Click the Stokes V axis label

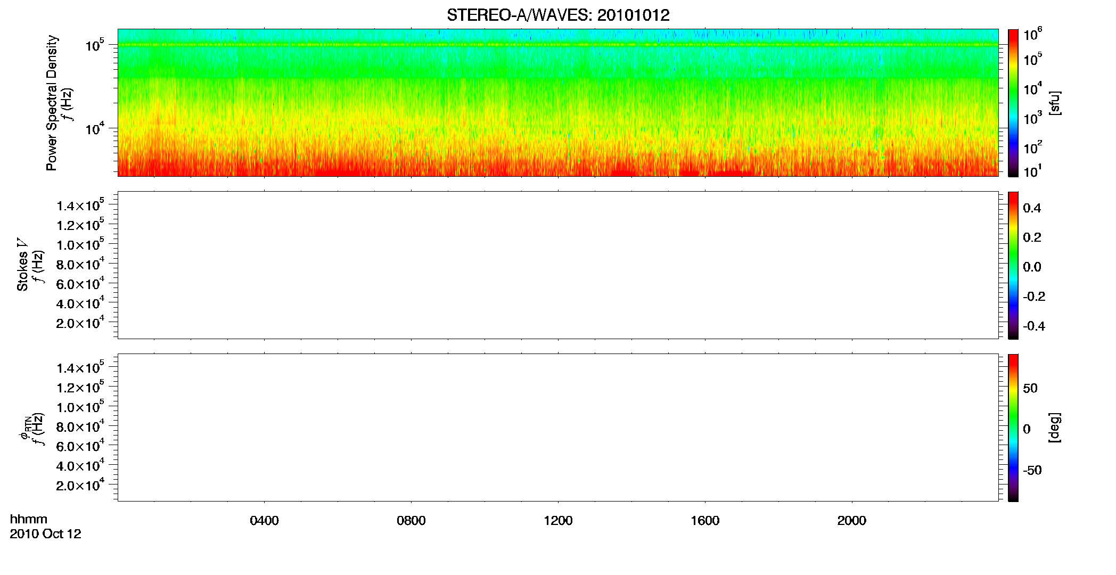[22, 265]
